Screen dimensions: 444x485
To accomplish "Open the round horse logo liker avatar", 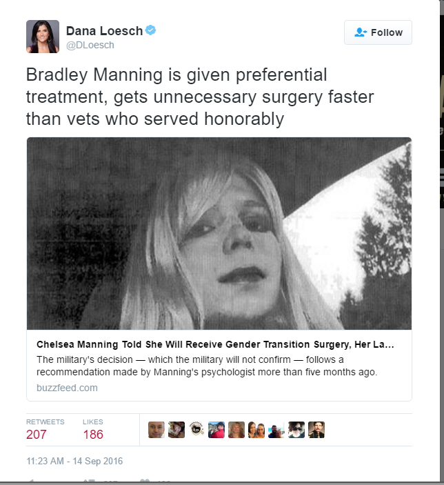I will click(x=196, y=430).
